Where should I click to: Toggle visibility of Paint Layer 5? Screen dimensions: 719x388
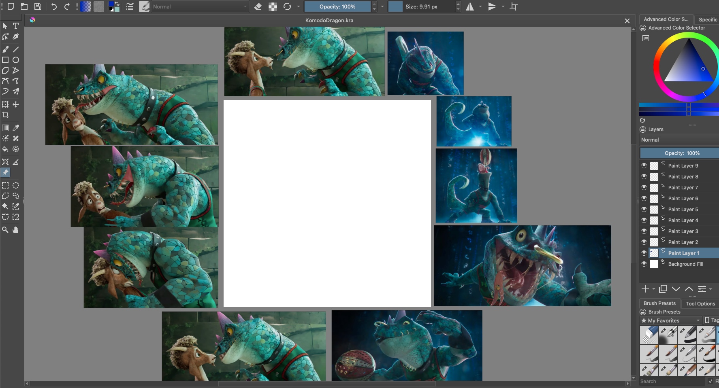(644, 209)
